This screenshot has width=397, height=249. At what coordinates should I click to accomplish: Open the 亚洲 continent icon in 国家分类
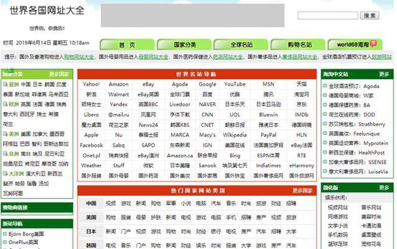(x=5, y=84)
